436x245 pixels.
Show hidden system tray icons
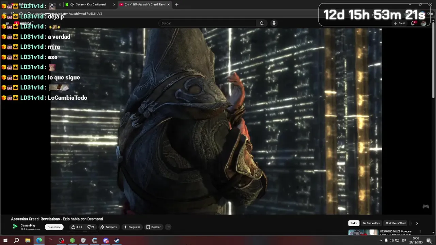(x=380, y=241)
